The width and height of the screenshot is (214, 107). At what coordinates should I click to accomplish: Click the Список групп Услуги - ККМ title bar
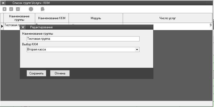(x=107, y=3)
